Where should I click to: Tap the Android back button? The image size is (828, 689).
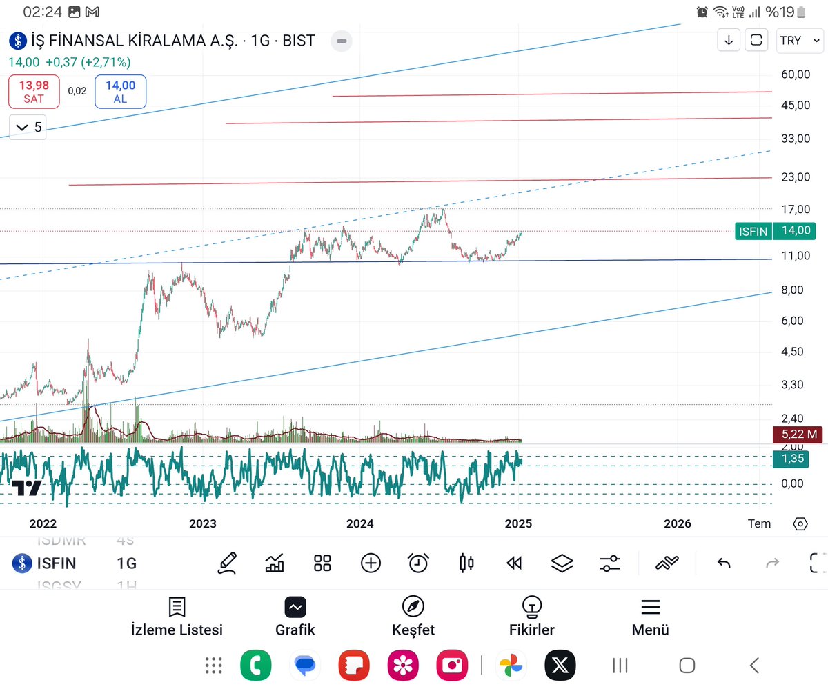click(x=754, y=665)
